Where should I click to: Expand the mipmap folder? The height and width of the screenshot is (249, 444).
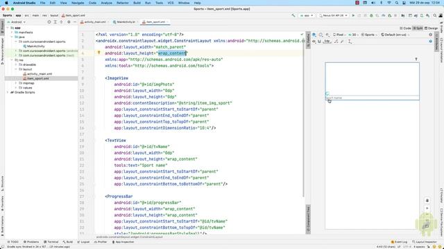tap(16, 83)
